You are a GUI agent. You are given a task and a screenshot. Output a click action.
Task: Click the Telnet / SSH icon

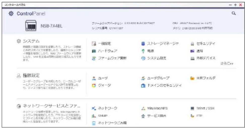pos(192,108)
